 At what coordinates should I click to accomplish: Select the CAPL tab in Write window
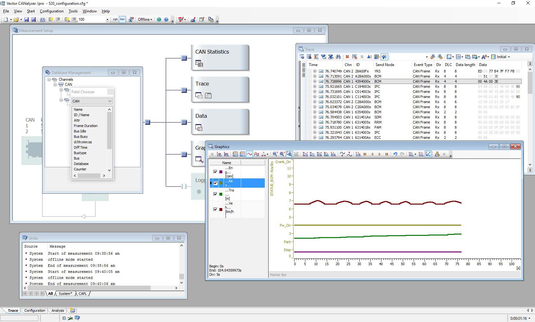[x=82, y=294]
